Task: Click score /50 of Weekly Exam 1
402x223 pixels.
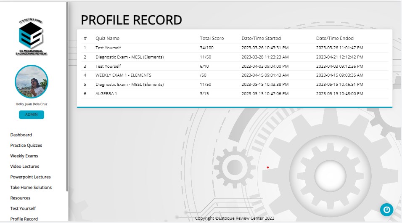Action: click(203, 75)
